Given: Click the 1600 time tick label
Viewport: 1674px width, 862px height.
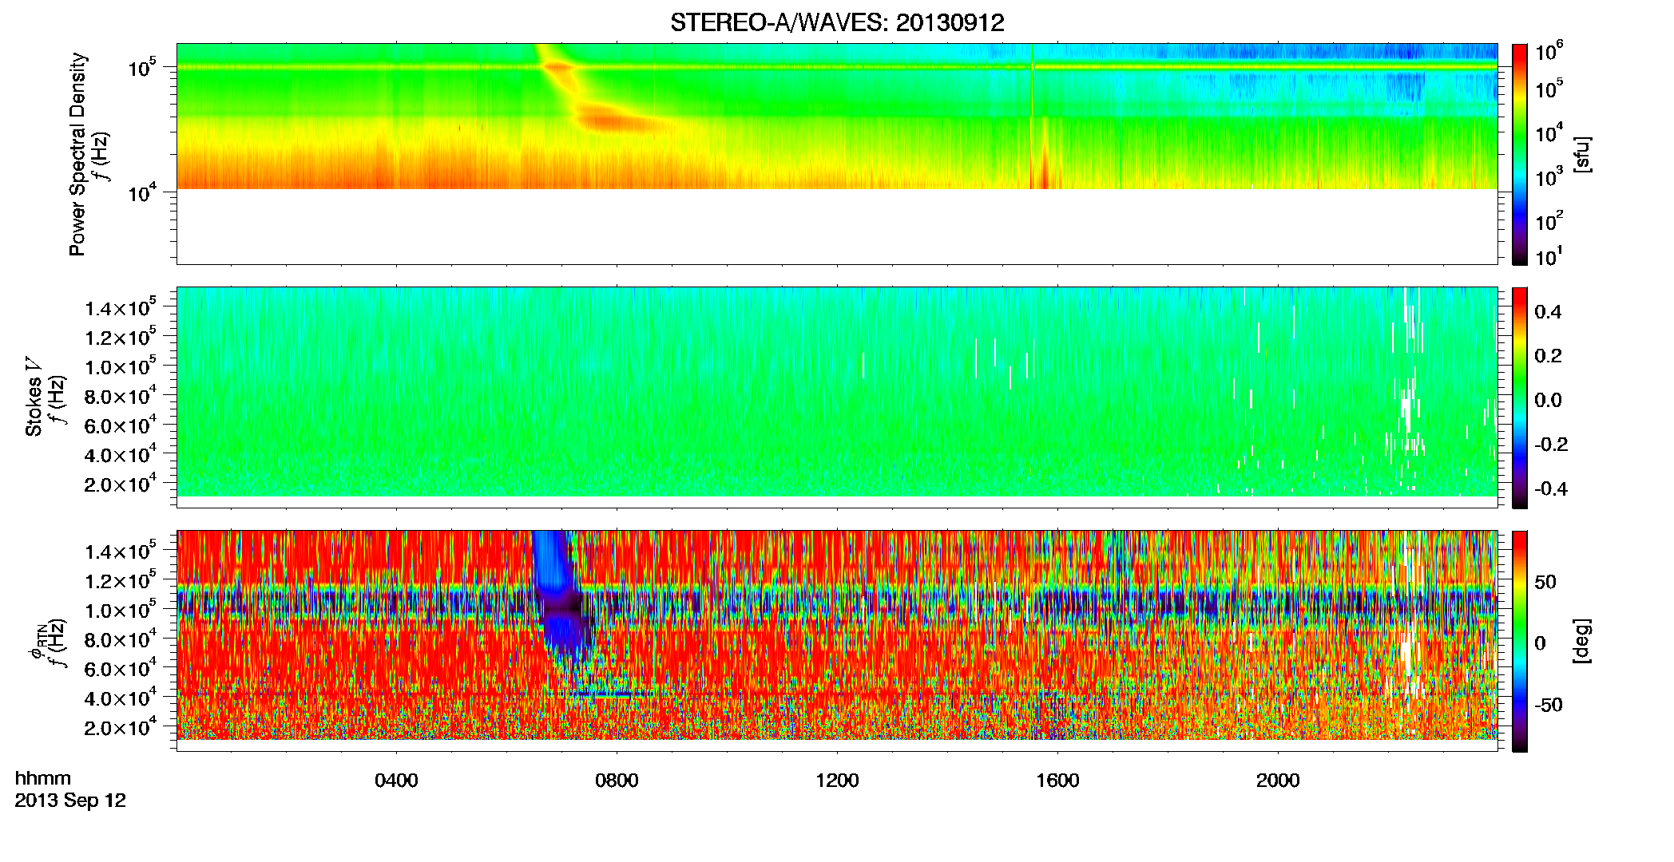Looking at the screenshot, I should coord(1057,781).
